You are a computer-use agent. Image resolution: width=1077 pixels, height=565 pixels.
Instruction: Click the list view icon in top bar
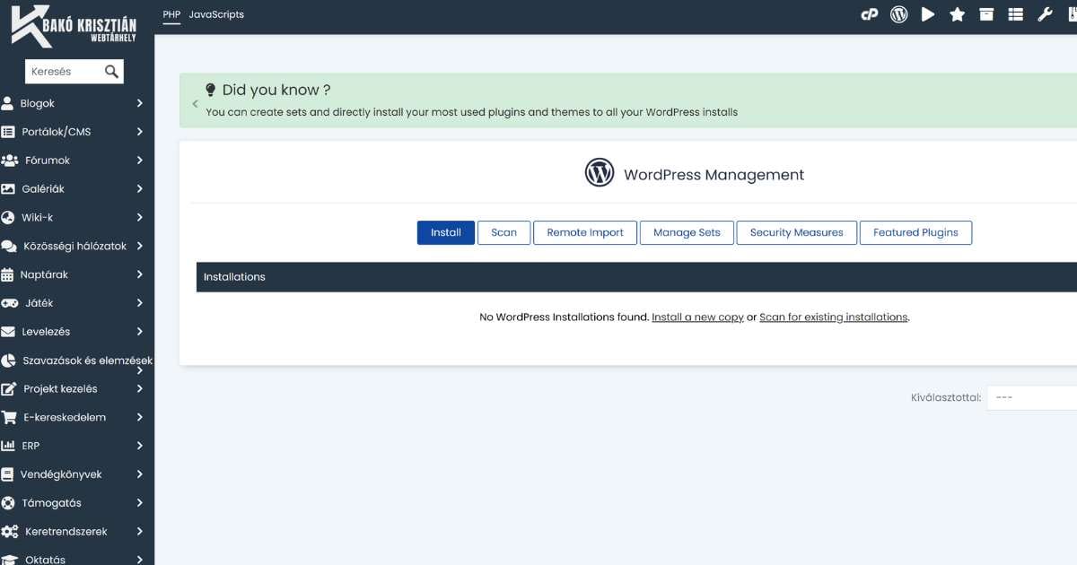1015,14
